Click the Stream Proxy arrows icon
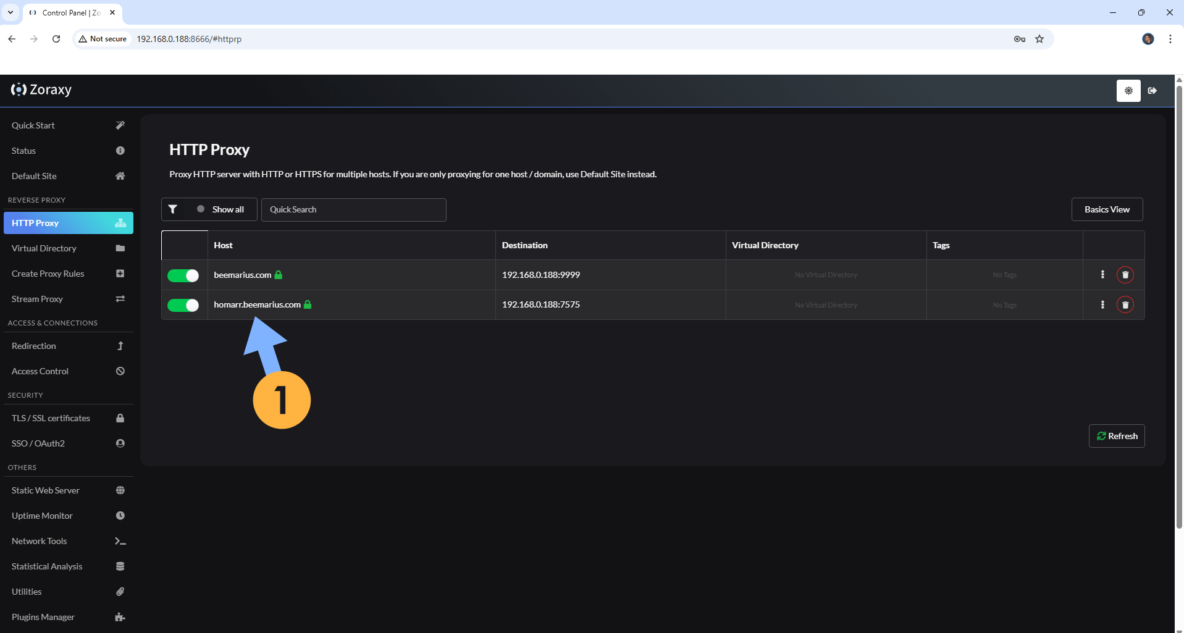 (120, 299)
